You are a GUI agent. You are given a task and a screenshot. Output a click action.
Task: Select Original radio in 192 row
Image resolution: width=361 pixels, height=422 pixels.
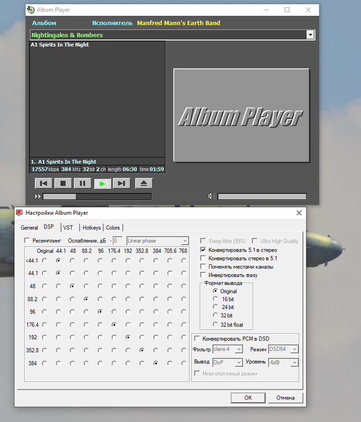[44, 337]
